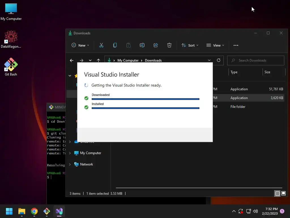Select My Computer in the navigation pane

(x=90, y=153)
